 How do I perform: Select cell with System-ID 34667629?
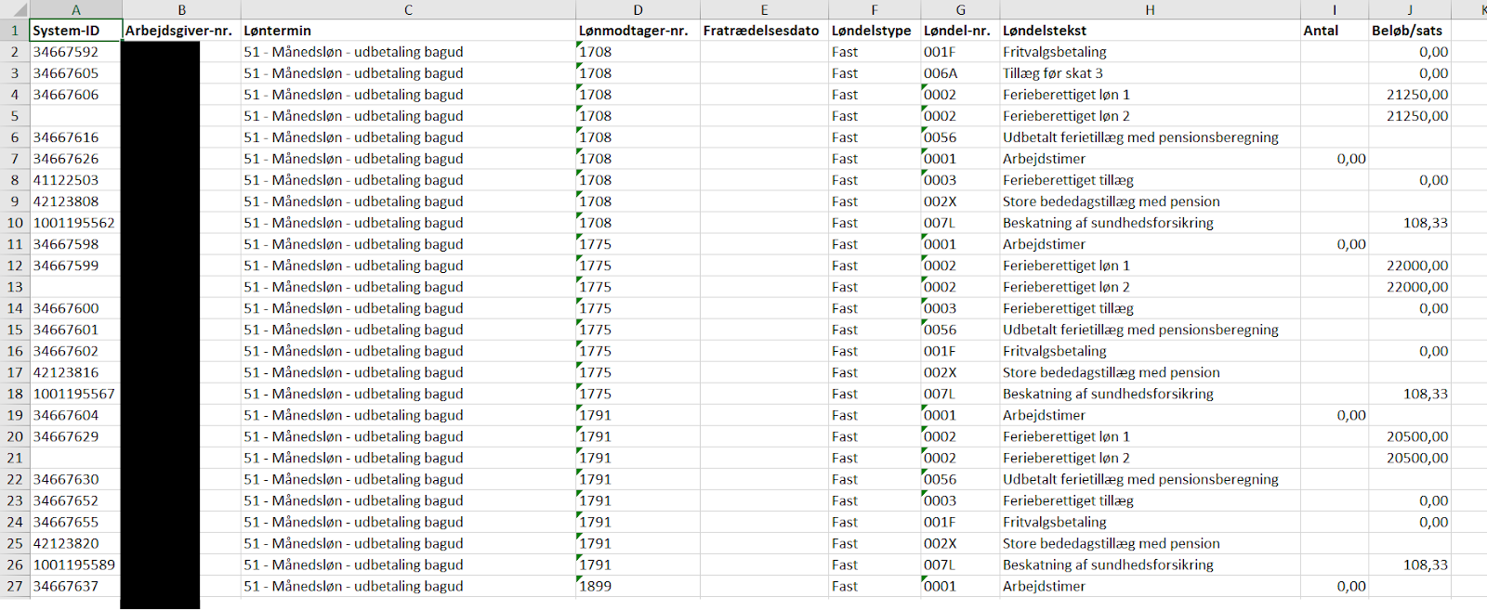[x=76, y=436]
